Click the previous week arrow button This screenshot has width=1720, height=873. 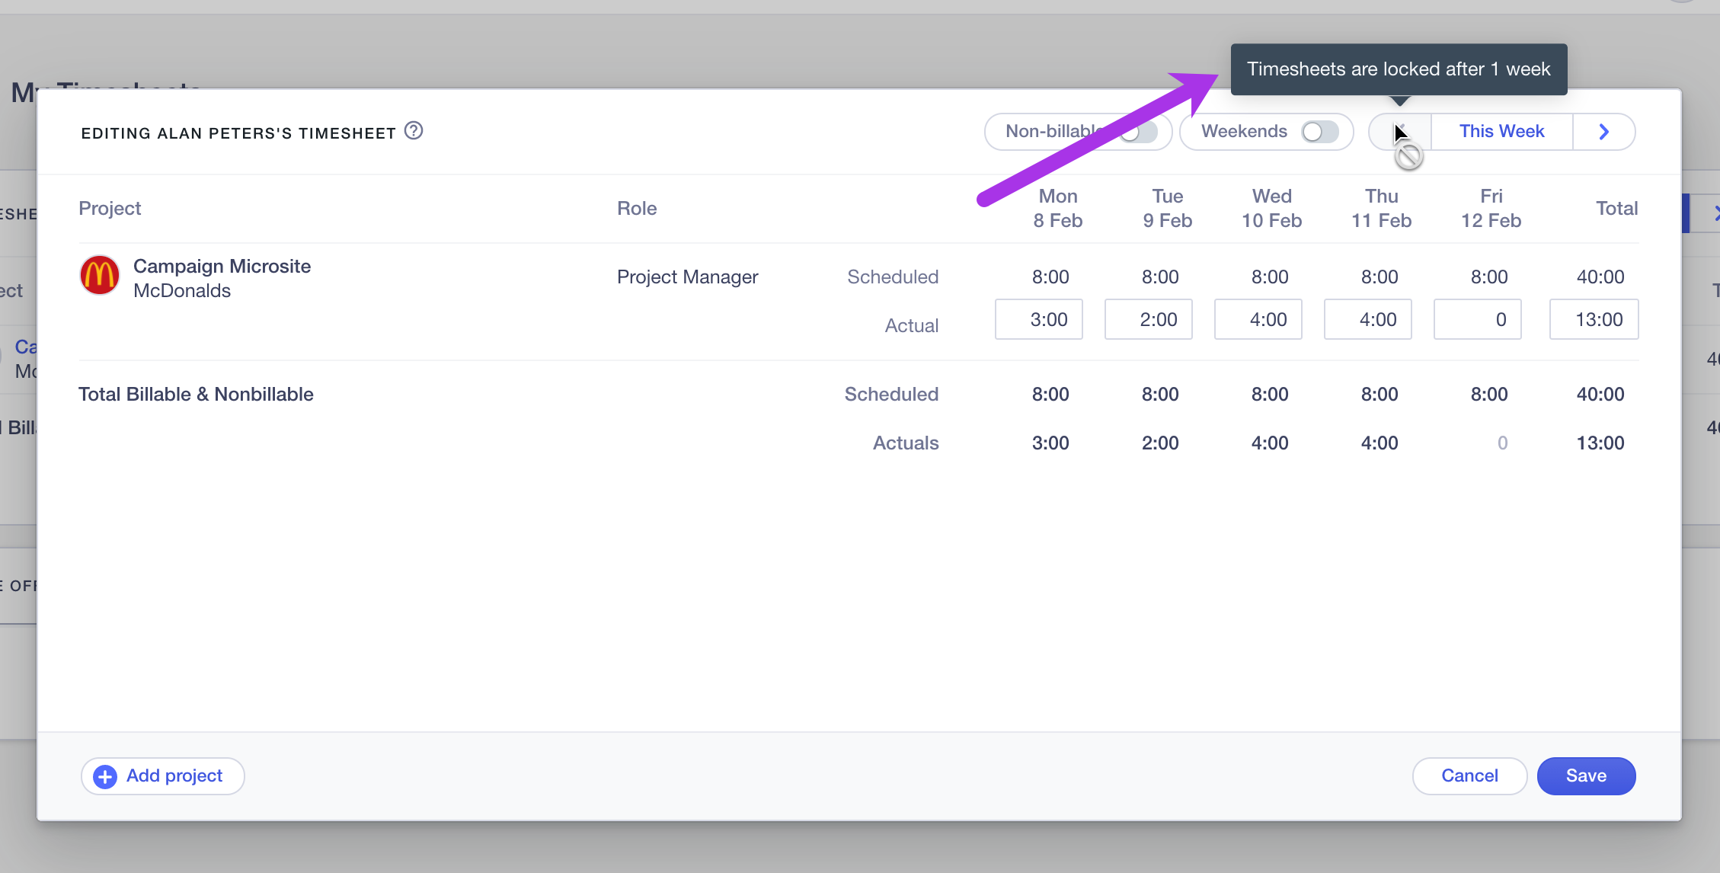pos(1400,132)
